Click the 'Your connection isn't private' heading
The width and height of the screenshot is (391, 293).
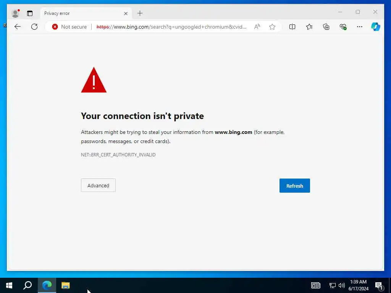[142, 116]
